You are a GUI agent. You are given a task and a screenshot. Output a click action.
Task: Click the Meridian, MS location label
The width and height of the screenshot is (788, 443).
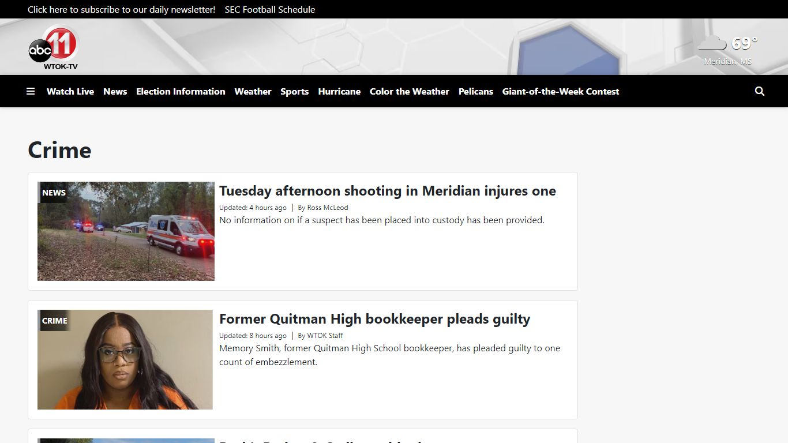[x=728, y=61]
